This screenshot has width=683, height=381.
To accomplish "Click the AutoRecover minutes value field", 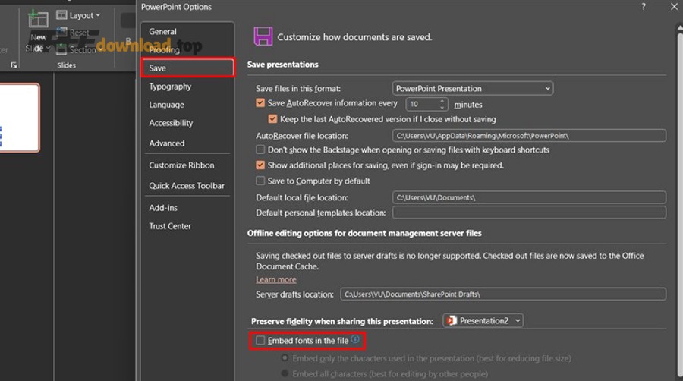I will (422, 105).
